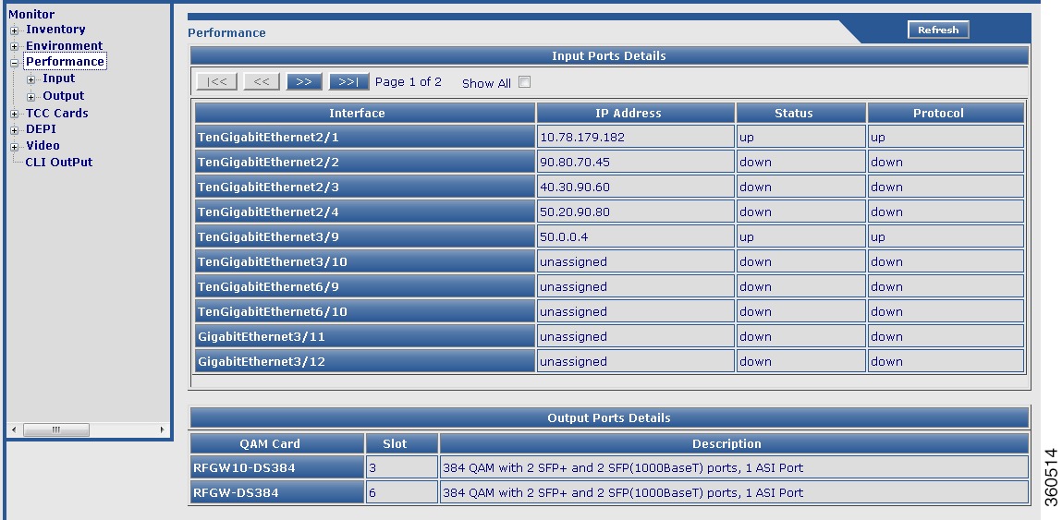Click the sidebar scroll left arrow
The image size is (1062, 520).
[x=14, y=430]
